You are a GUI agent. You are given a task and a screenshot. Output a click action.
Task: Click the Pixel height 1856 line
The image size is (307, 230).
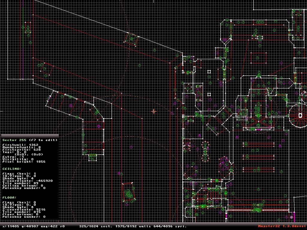(x=24, y=162)
